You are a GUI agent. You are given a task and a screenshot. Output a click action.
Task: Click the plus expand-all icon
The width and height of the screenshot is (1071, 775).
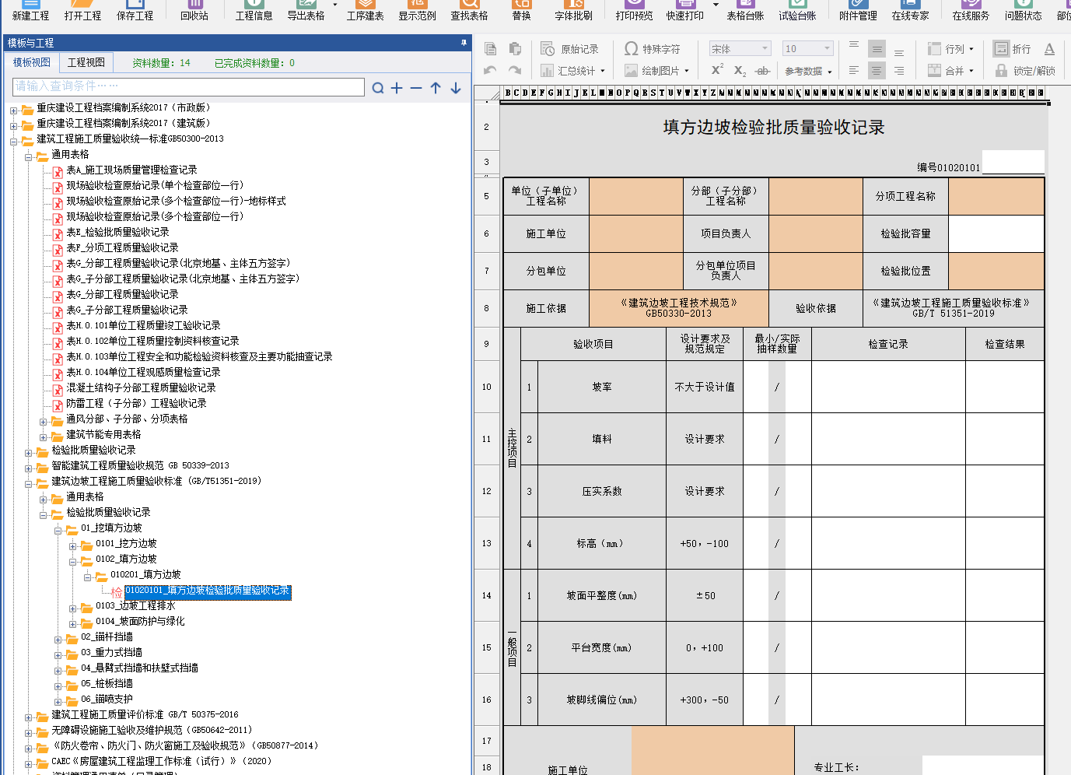point(397,88)
